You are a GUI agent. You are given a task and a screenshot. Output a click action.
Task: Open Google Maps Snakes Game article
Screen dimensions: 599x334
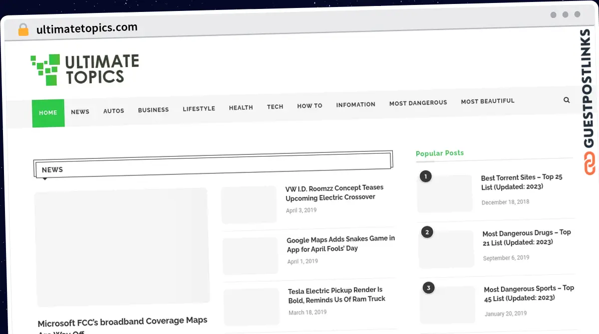point(340,243)
